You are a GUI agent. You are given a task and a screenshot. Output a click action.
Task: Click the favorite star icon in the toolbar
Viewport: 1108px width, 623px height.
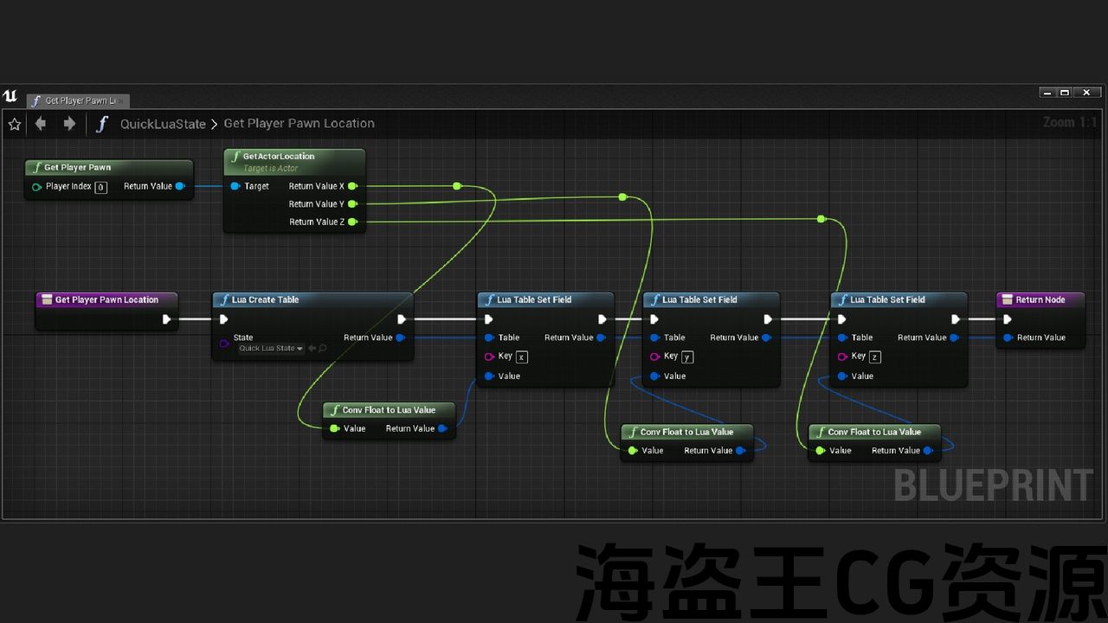pos(15,124)
